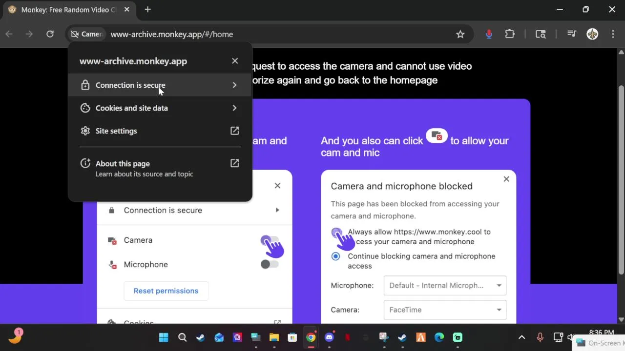Image resolution: width=625 pixels, height=351 pixels.
Task: Click the blocked camera icon in instructions
Action: (437, 136)
